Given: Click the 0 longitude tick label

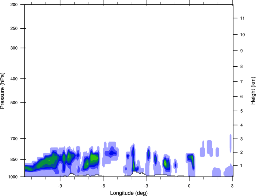Looking at the screenshot, I should pyautogui.click(x=189, y=186).
